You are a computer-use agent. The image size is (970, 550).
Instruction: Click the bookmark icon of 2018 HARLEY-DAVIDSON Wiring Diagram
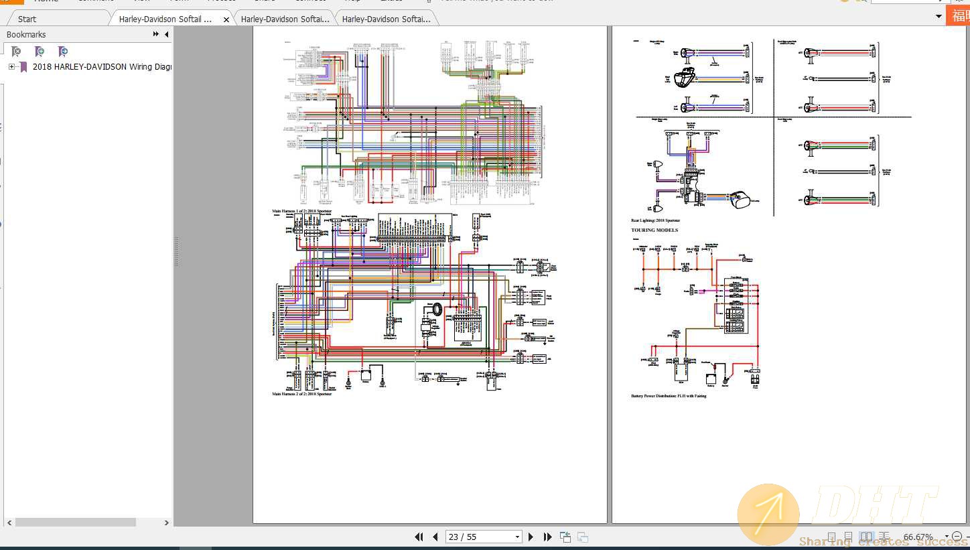pos(23,67)
